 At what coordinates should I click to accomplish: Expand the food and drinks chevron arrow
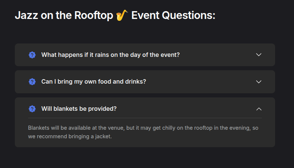259,82
